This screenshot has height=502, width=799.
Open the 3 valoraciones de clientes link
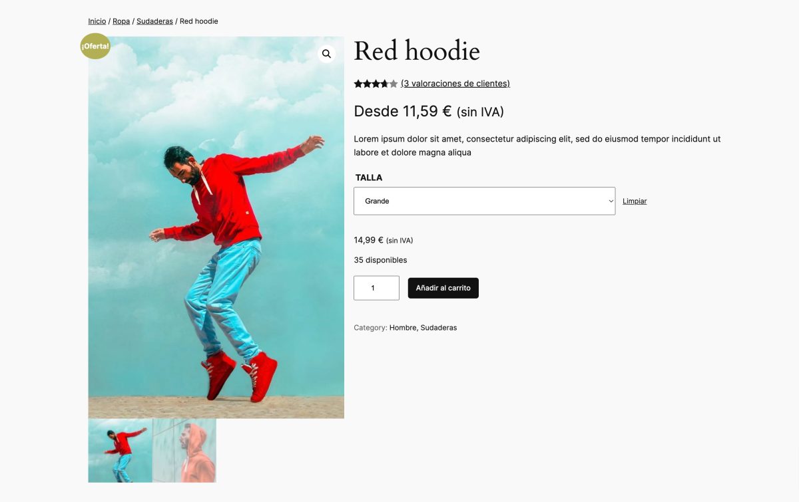[x=455, y=83]
